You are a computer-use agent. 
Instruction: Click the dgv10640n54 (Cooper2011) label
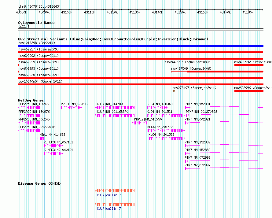point(40,82)
